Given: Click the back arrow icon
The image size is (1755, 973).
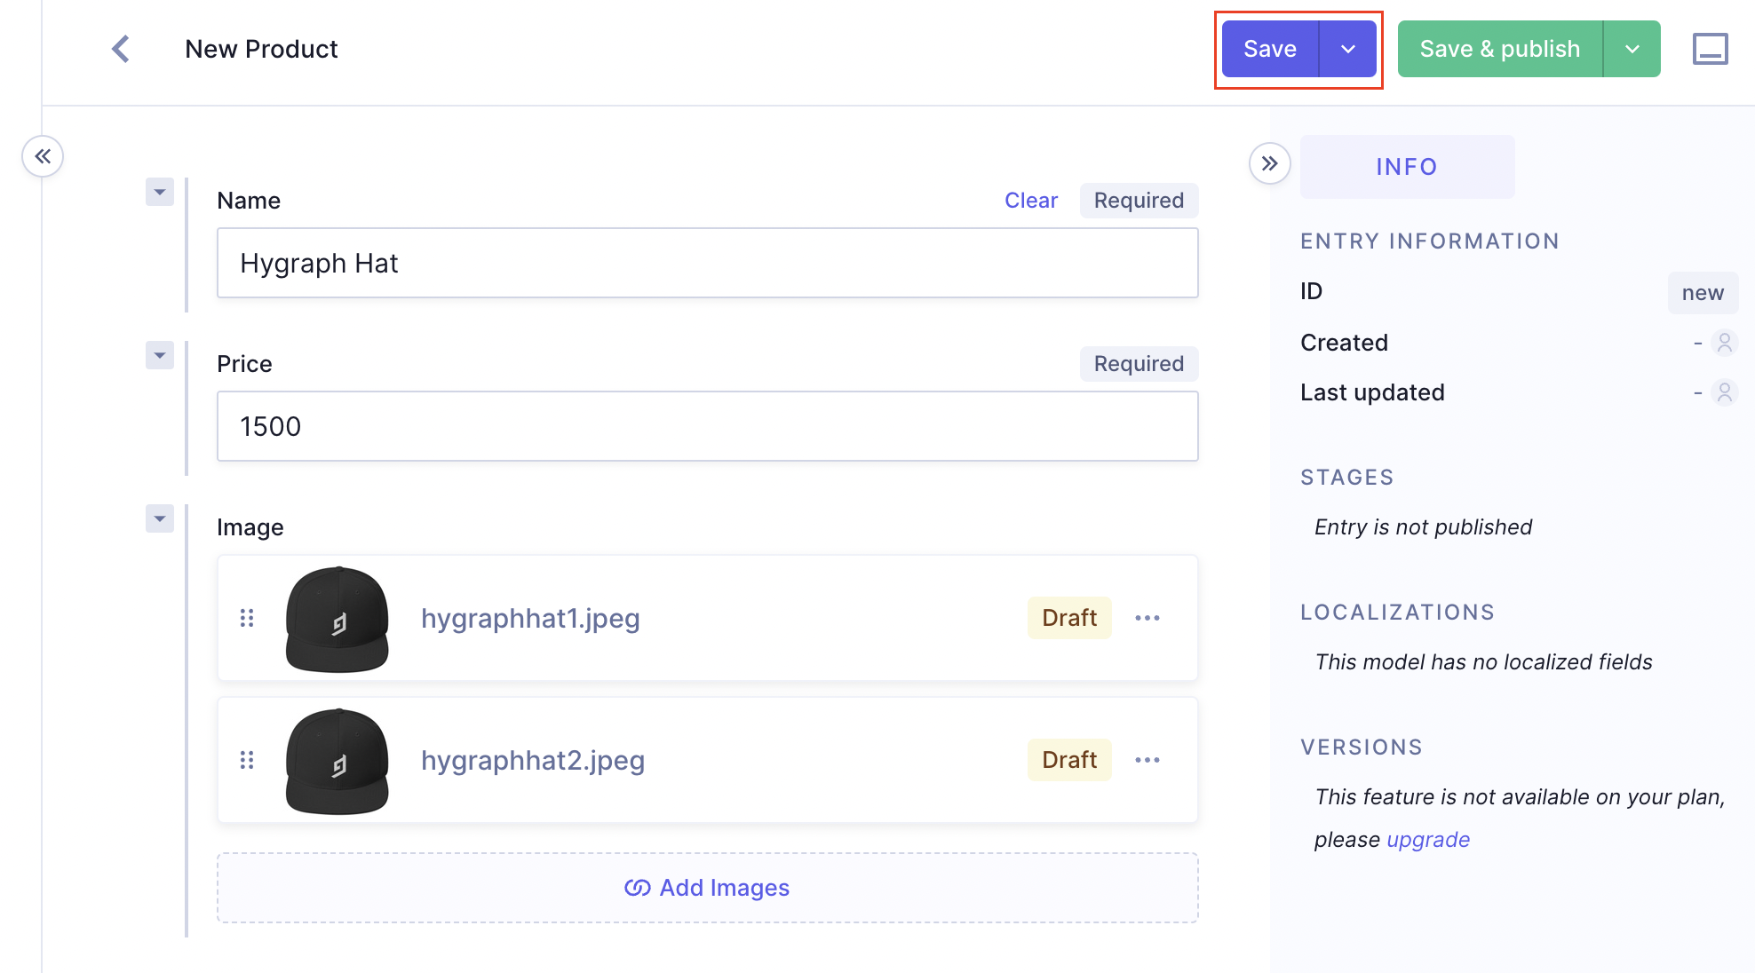Looking at the screenshot, I should (121, 49).
